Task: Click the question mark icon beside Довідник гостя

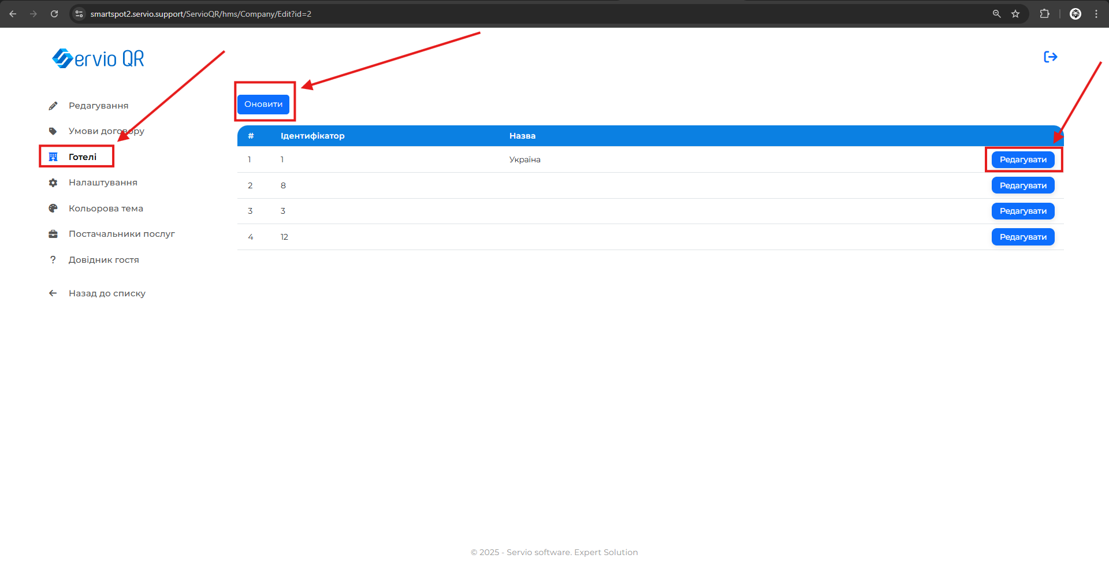Action: click(53, 260)
